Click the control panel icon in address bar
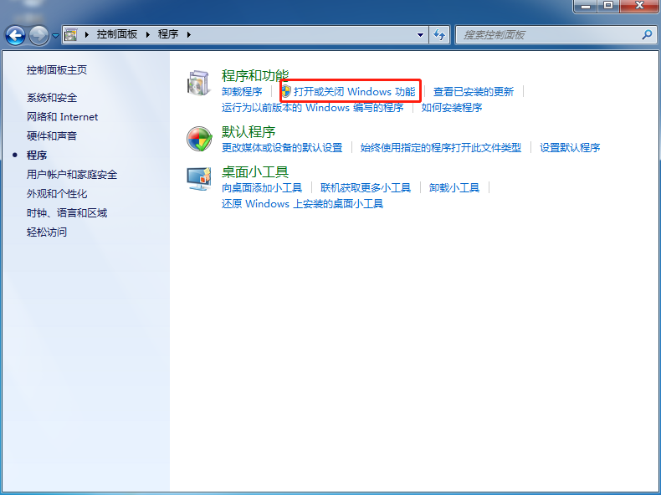Viewport: 661px width, 495px height. 71,35
